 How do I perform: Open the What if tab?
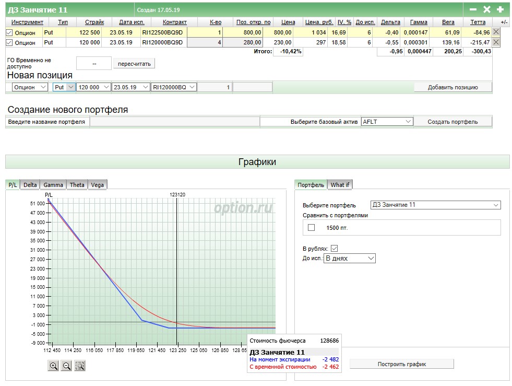click(x=340, y=185)
